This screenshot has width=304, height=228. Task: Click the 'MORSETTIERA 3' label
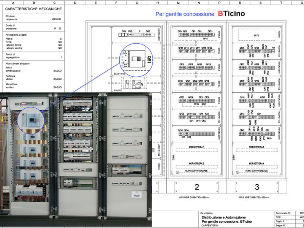256,147
